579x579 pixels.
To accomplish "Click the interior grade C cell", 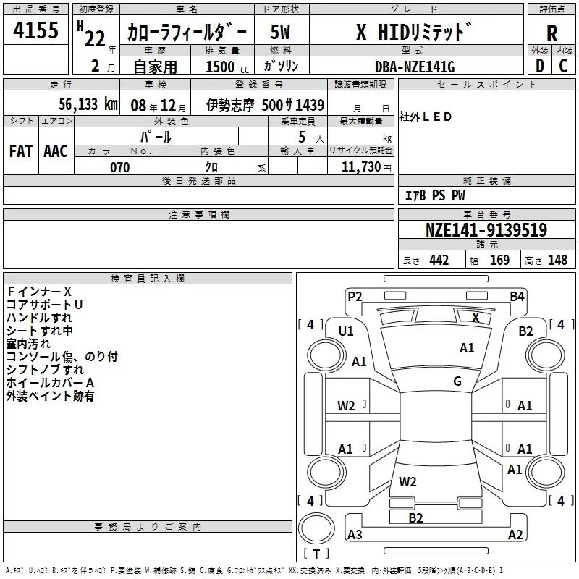I will coord(563,66).
